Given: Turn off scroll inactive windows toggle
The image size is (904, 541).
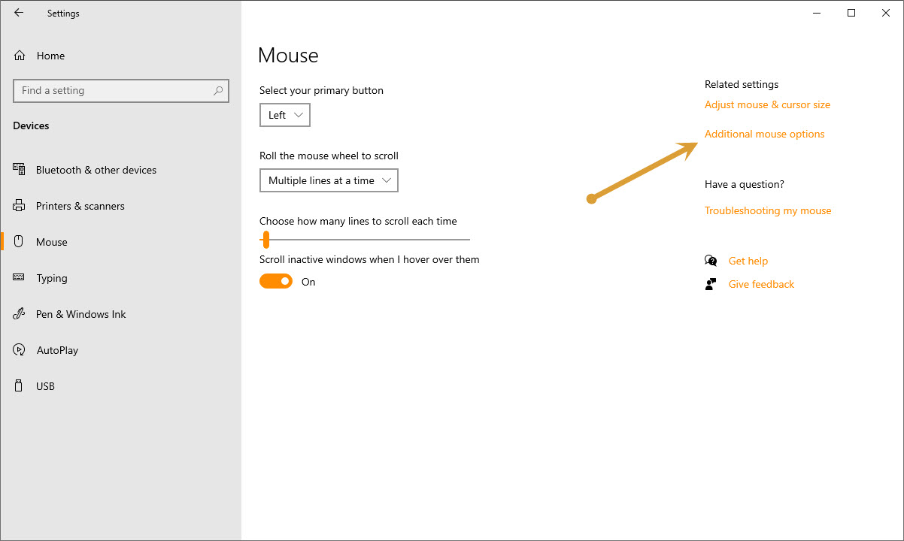Looking at the screenshot, I should [x=276, y=281].
